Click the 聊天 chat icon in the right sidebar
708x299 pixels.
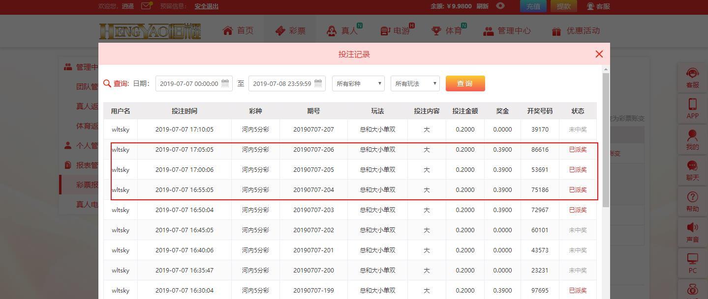point(692,166)
